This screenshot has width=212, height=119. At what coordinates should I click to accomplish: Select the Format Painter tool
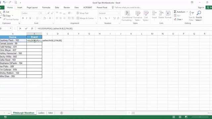pyautogui.click(x=11, y=20)
